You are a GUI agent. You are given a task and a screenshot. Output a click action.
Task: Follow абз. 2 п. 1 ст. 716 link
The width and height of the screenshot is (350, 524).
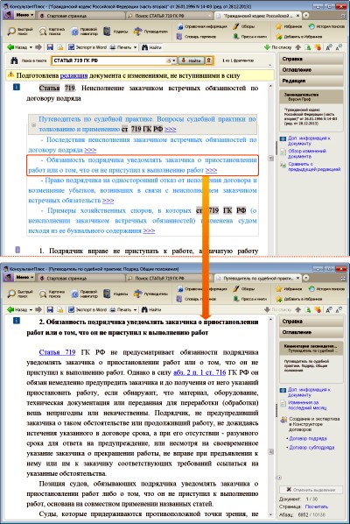pos(199,372)
